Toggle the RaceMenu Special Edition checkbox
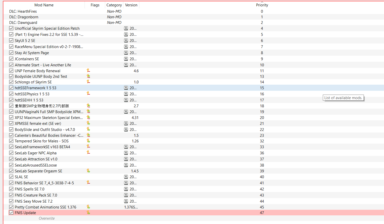This screenshot has width=384, height=224. pos(11,47)
